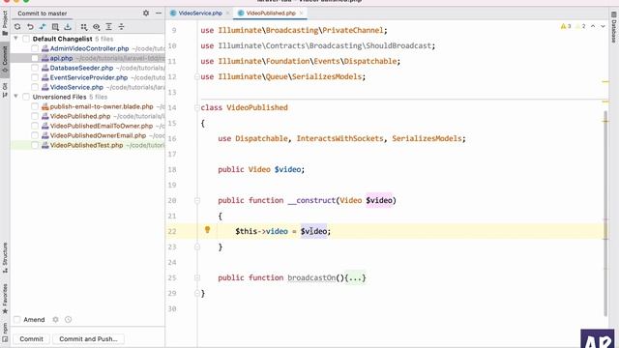Select VideoService.php in the changelist
Viewport: 619px width, 348px height.
(76, 87)
